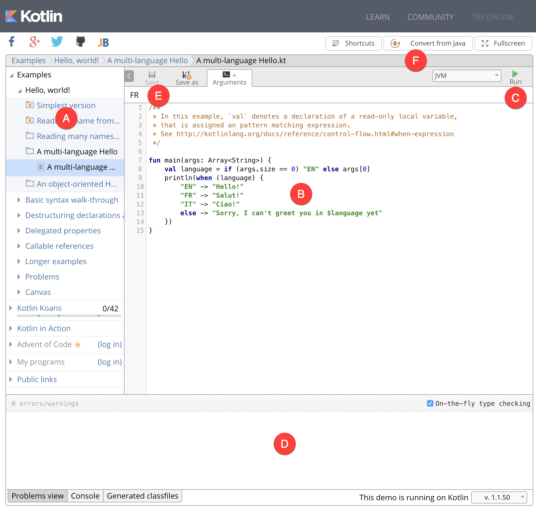536x509 pixels.
Task: Switch to the Console tab
Action: coord(85,496)
